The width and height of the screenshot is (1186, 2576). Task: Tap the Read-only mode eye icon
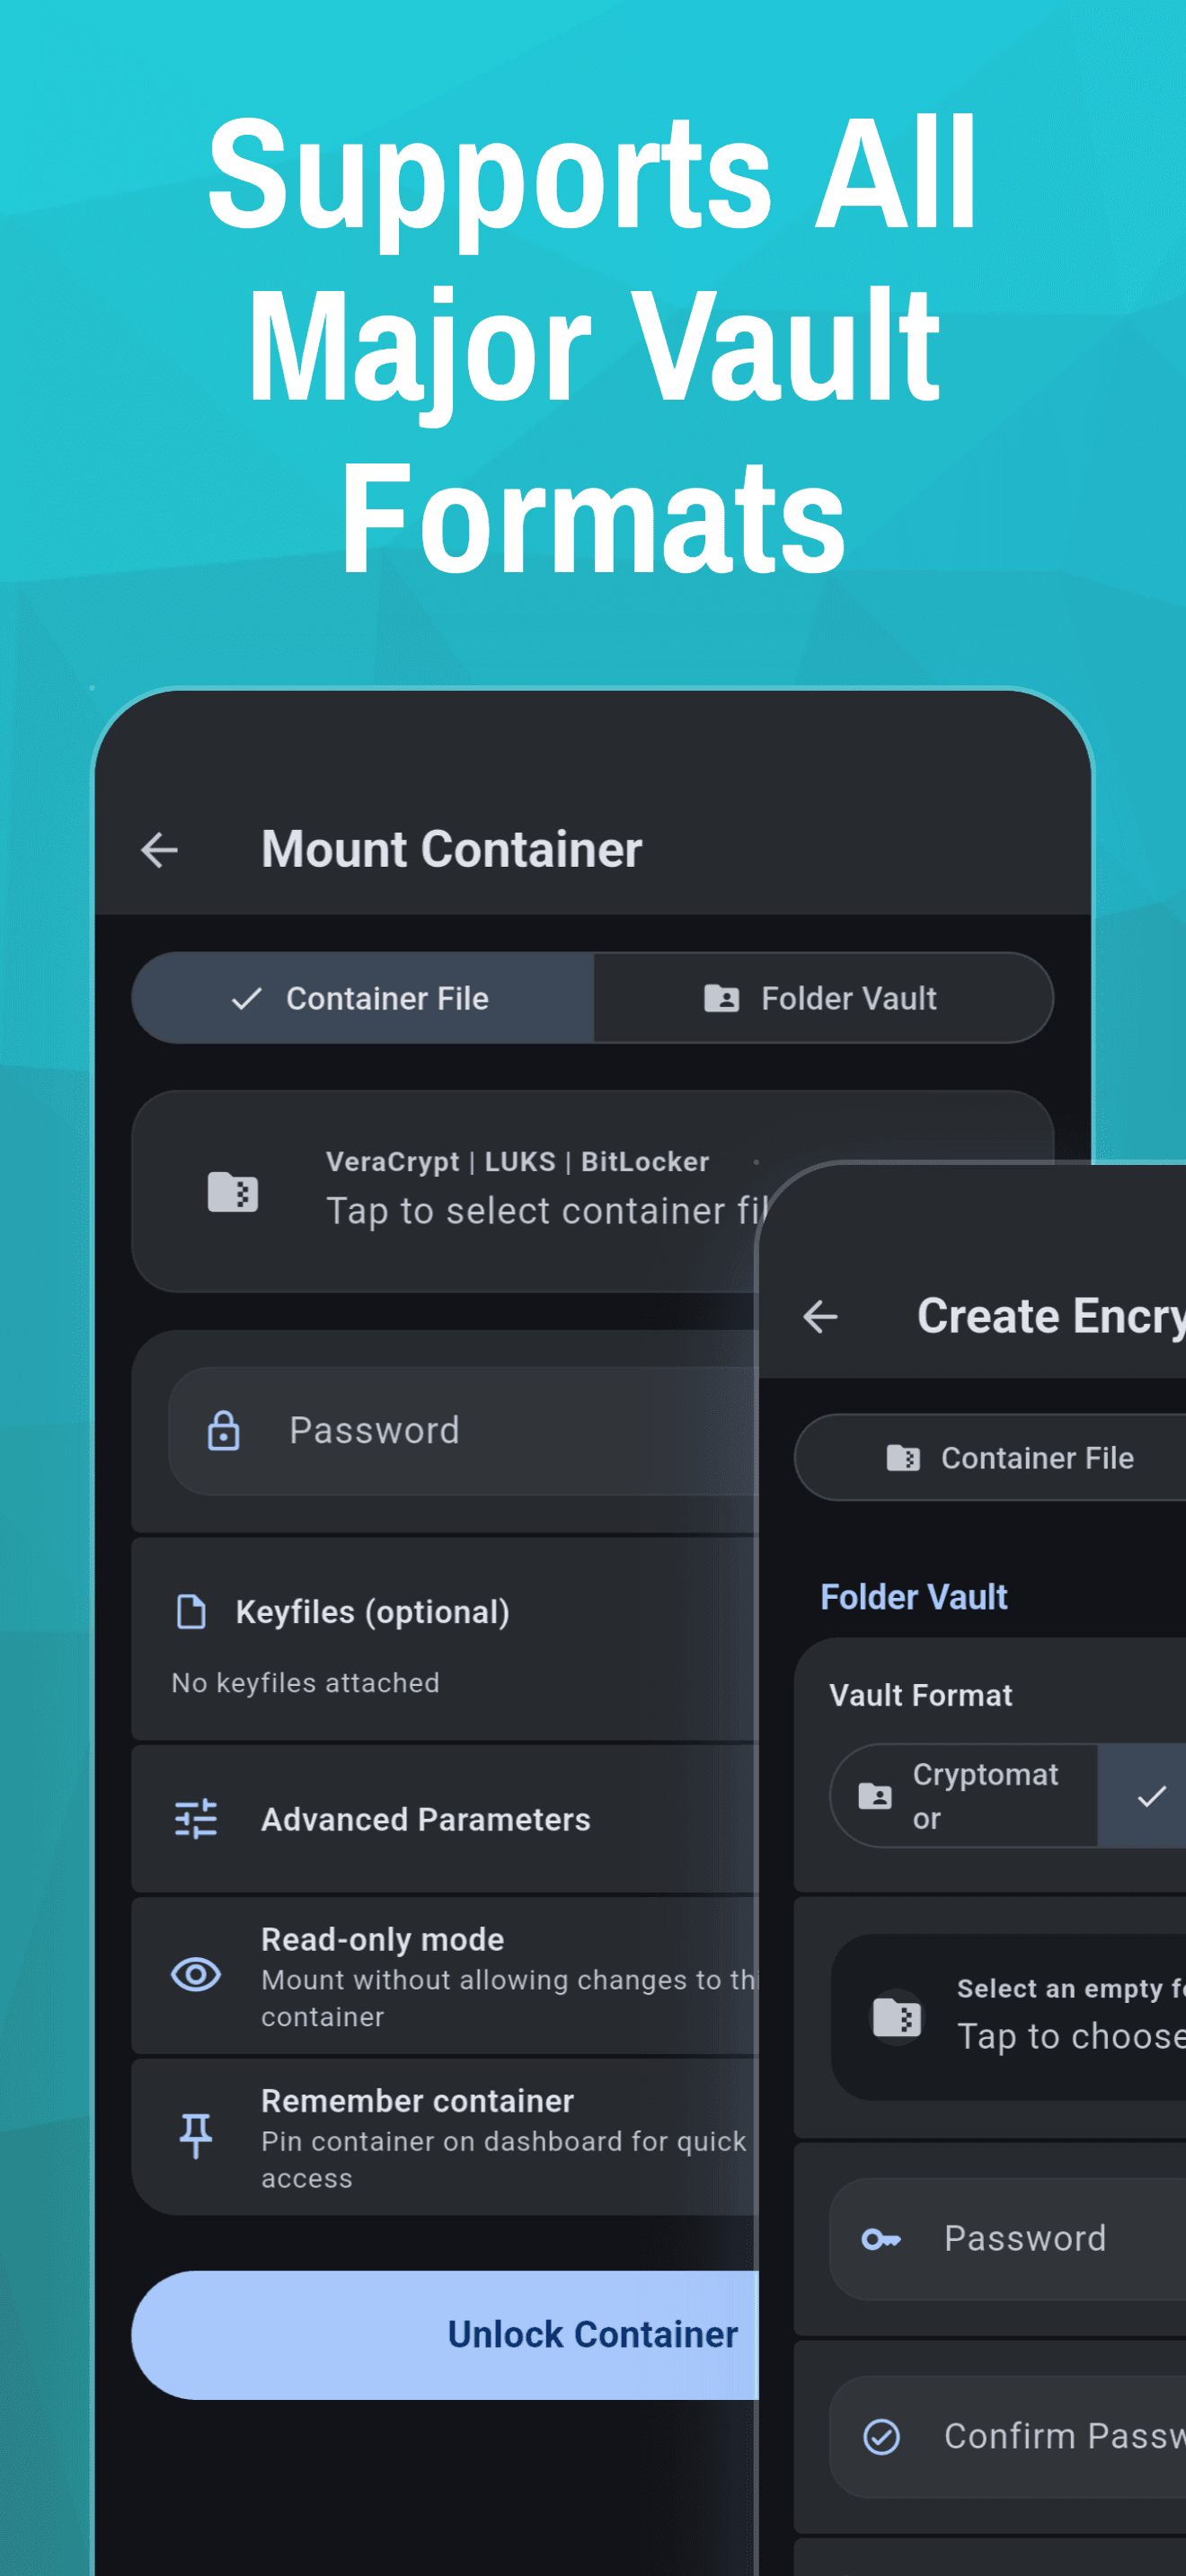click(196, 1975)
